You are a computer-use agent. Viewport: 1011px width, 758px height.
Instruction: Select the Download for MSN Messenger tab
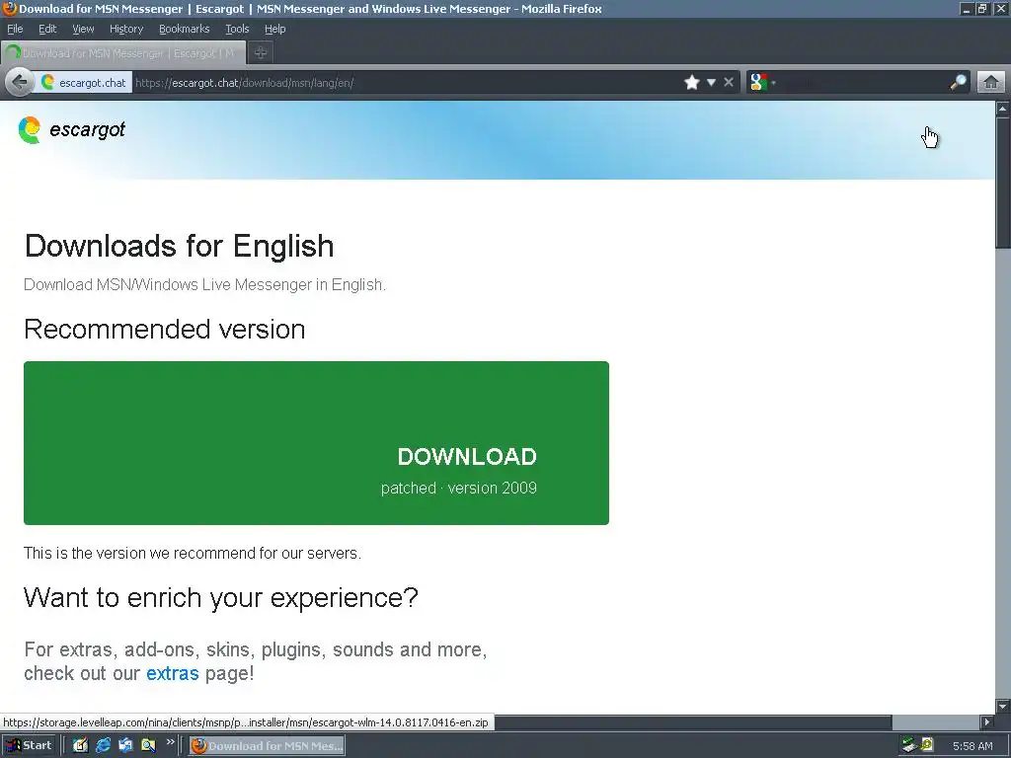point(123,53)
